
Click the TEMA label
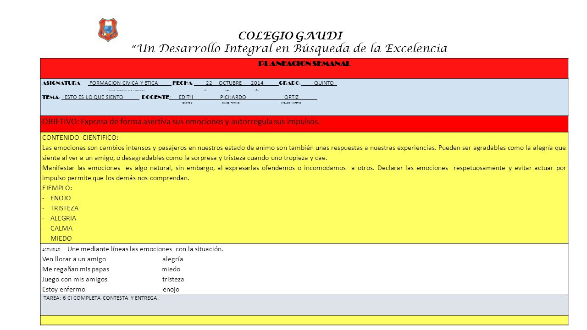[x=50, y=98]
